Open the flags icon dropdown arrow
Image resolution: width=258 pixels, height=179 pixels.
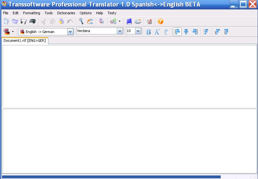(x=13, y=31)
